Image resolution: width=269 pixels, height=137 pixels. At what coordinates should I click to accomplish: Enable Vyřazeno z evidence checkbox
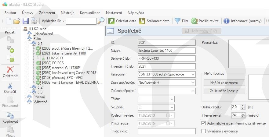(x=204, y=131)
